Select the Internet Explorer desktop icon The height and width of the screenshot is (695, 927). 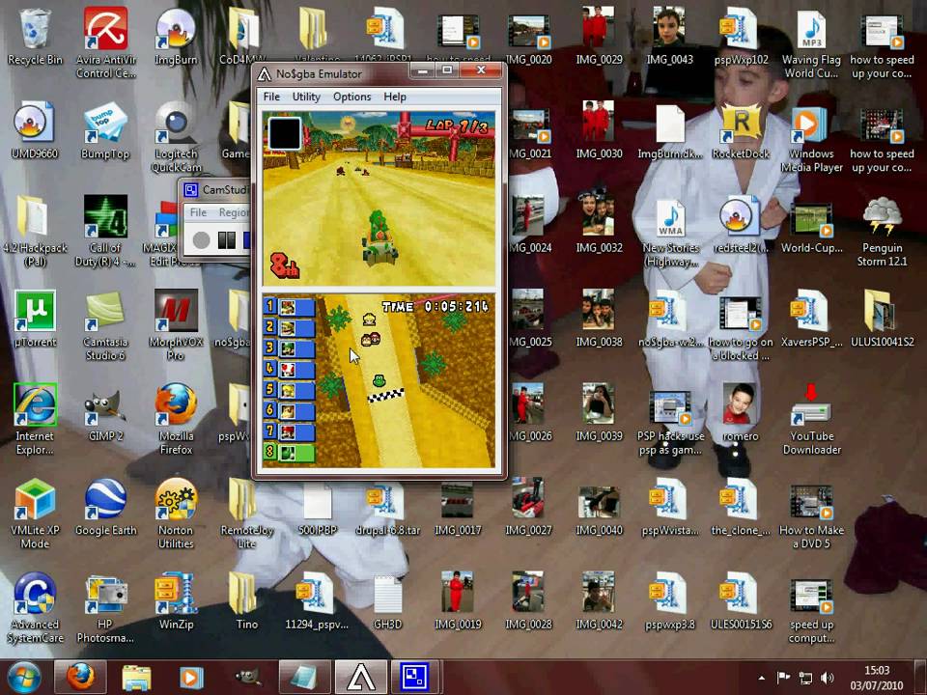pos(35,420)
